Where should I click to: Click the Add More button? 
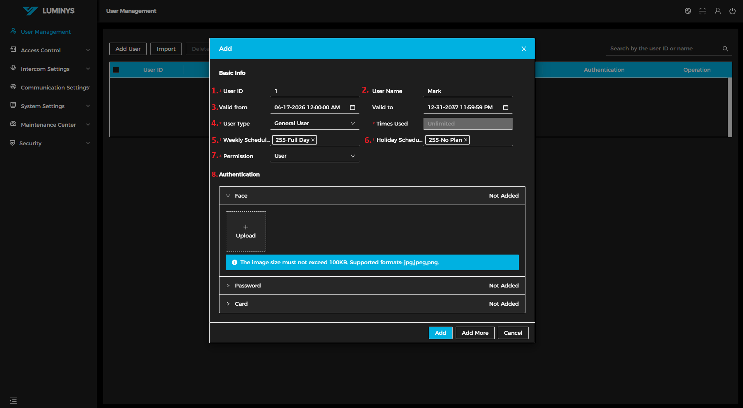(x=475, y=333)
